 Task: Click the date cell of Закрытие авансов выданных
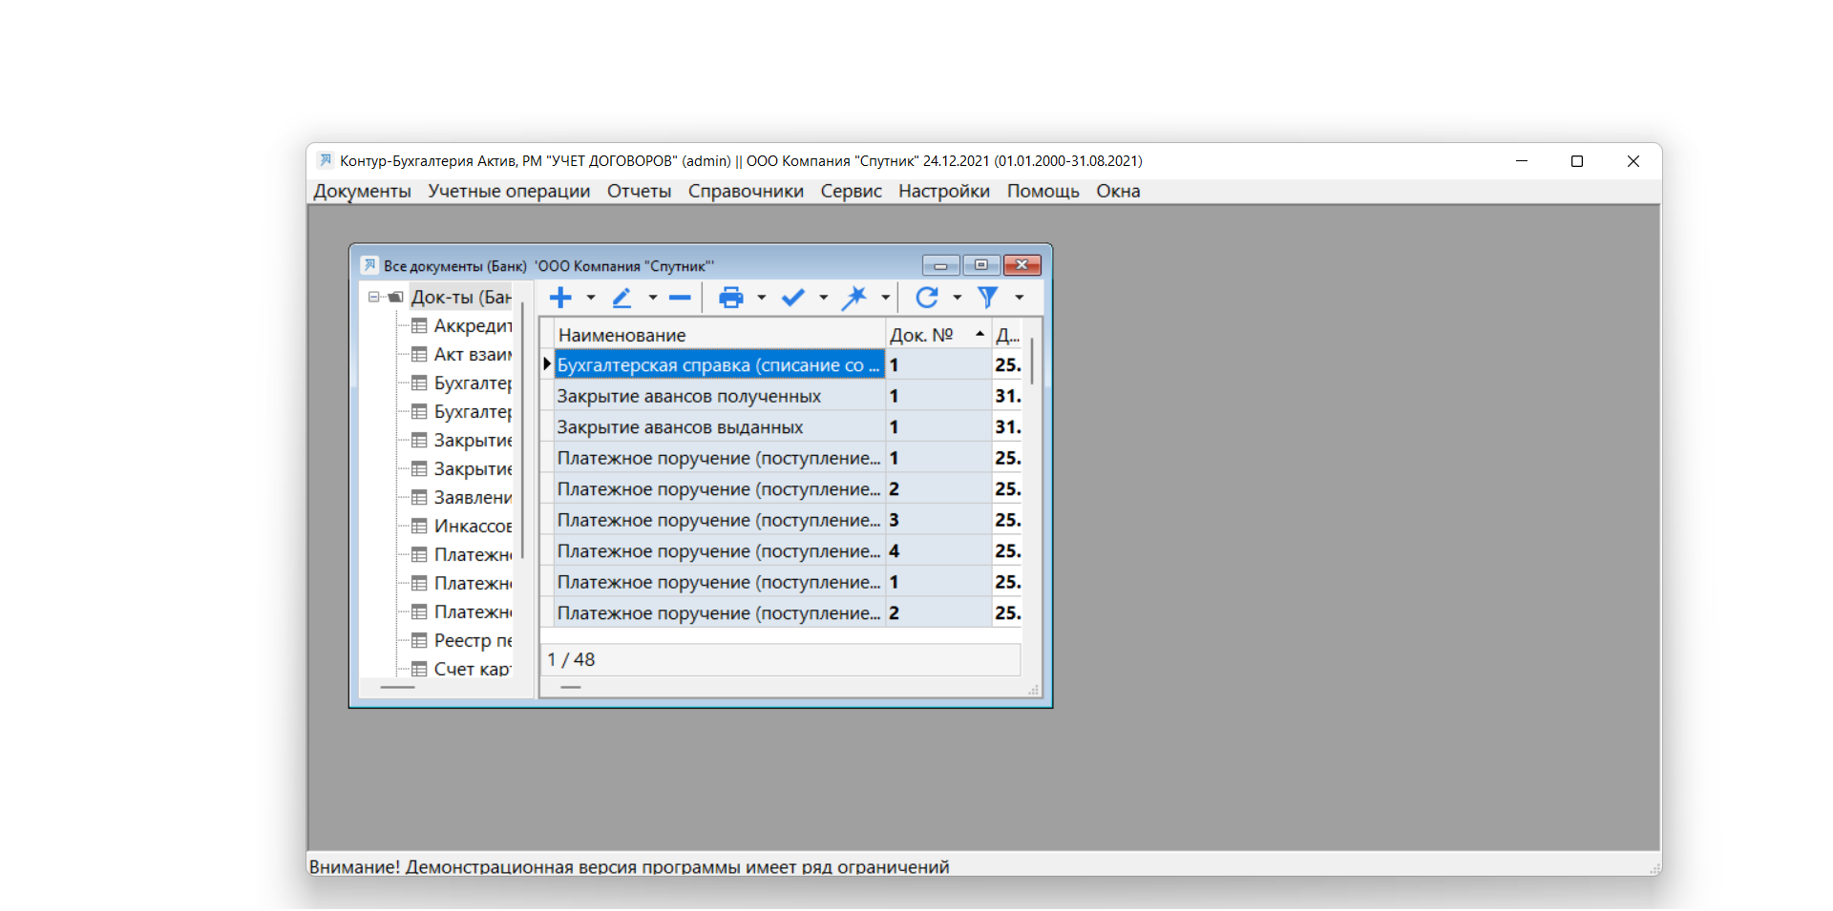tap(1007, 426)
